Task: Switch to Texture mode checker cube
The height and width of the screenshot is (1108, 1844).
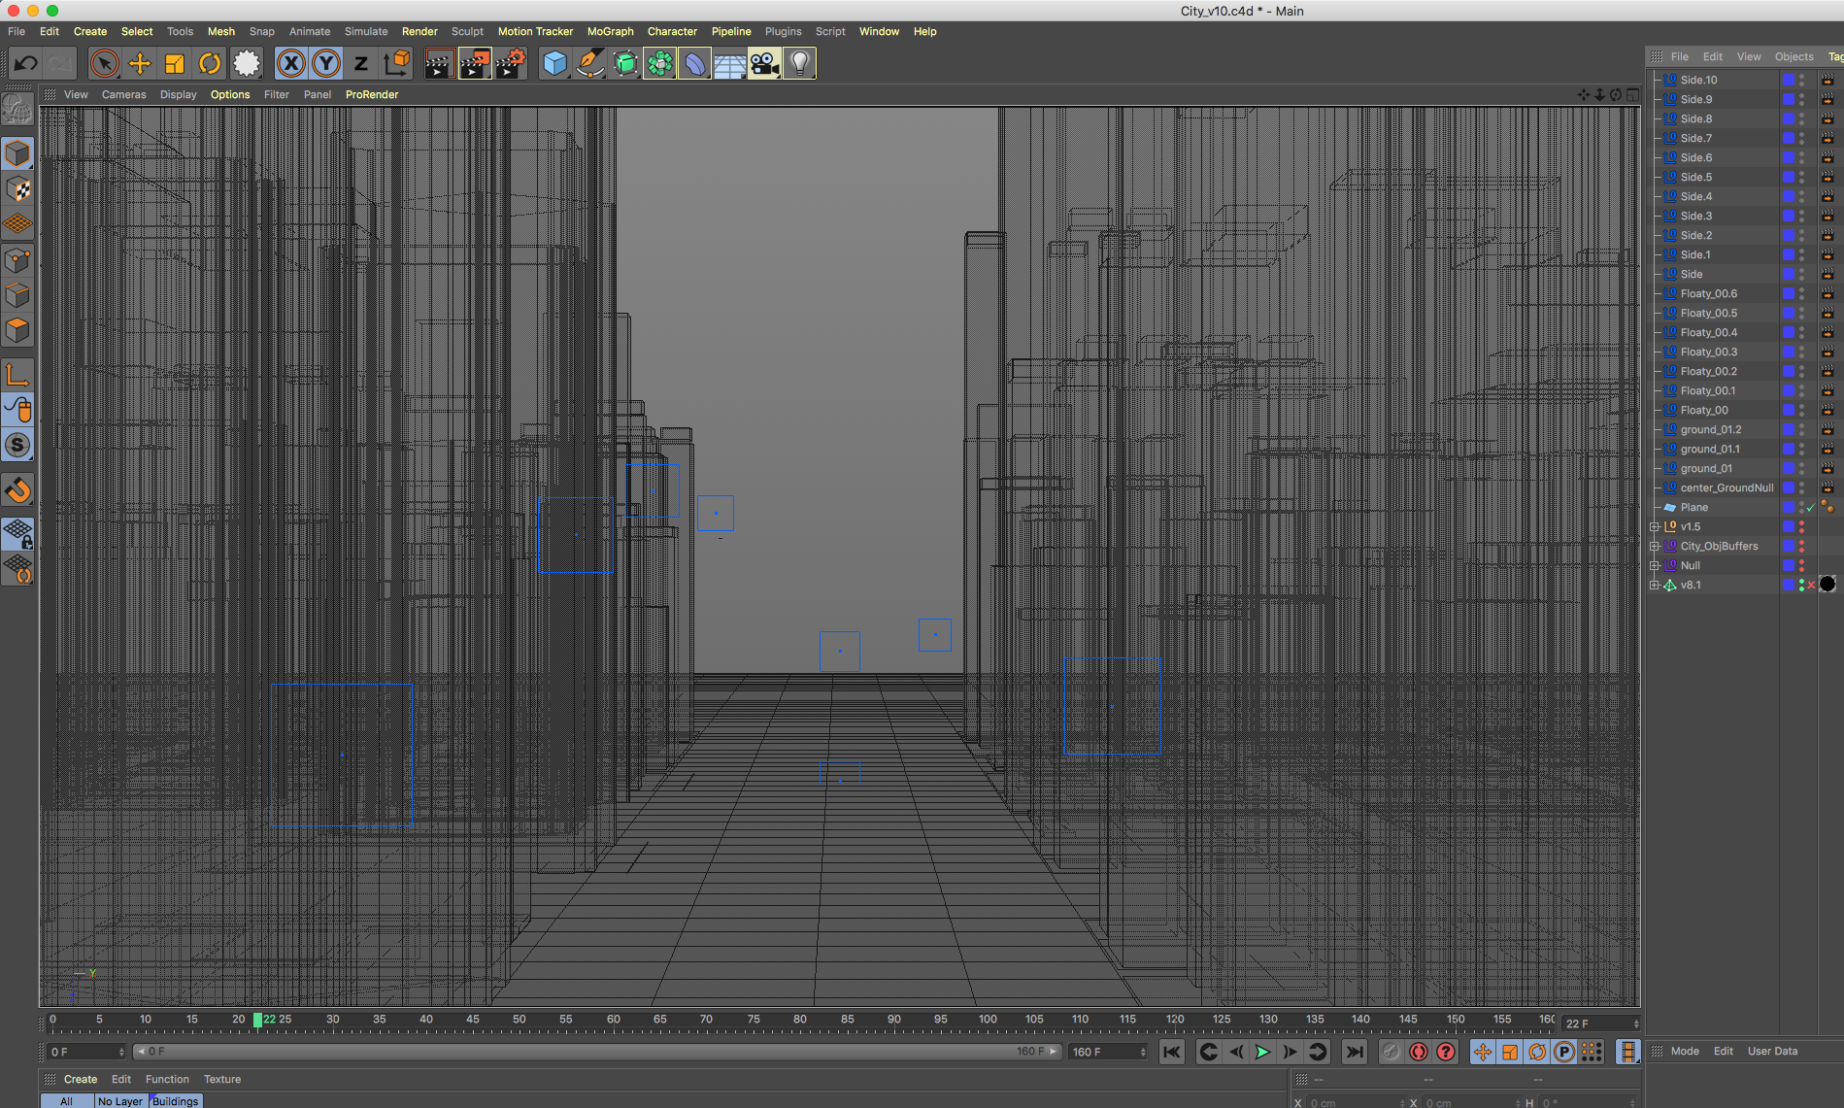Action: click(x=17, y=189)
